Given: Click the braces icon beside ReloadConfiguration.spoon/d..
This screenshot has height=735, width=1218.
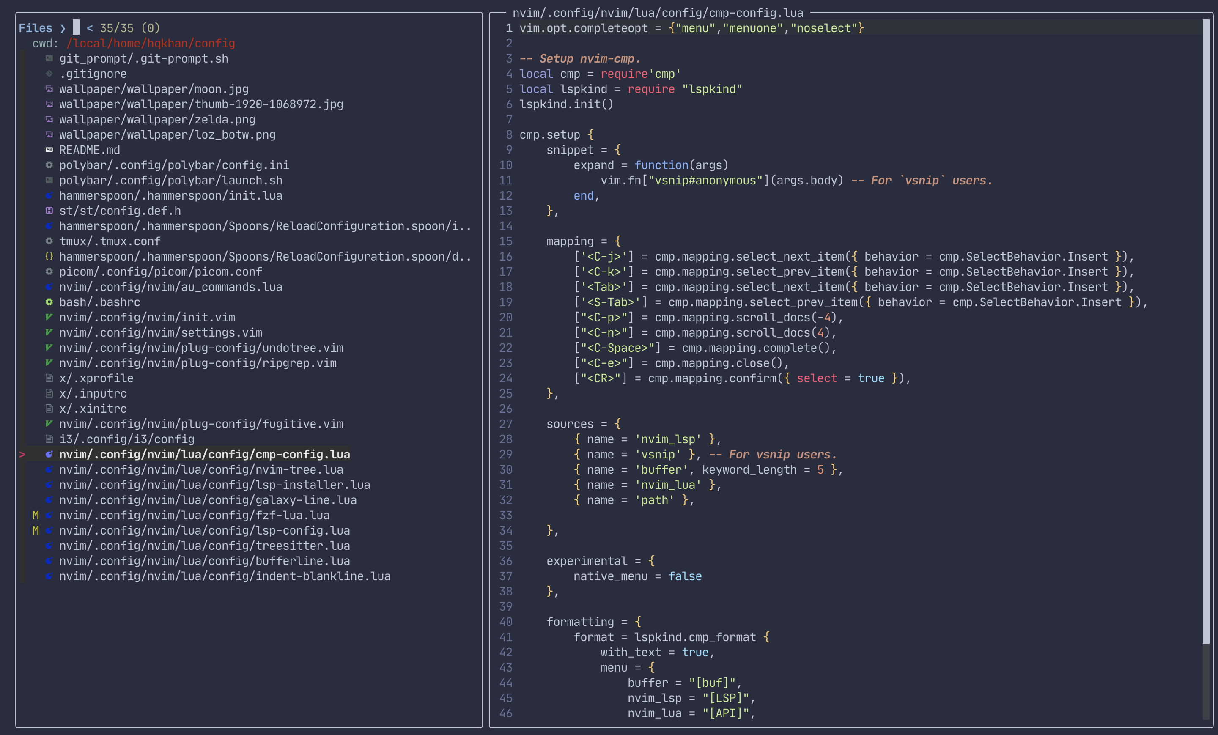Looking at the screenshot, I should pyautogui.click(x=49, y=257).
